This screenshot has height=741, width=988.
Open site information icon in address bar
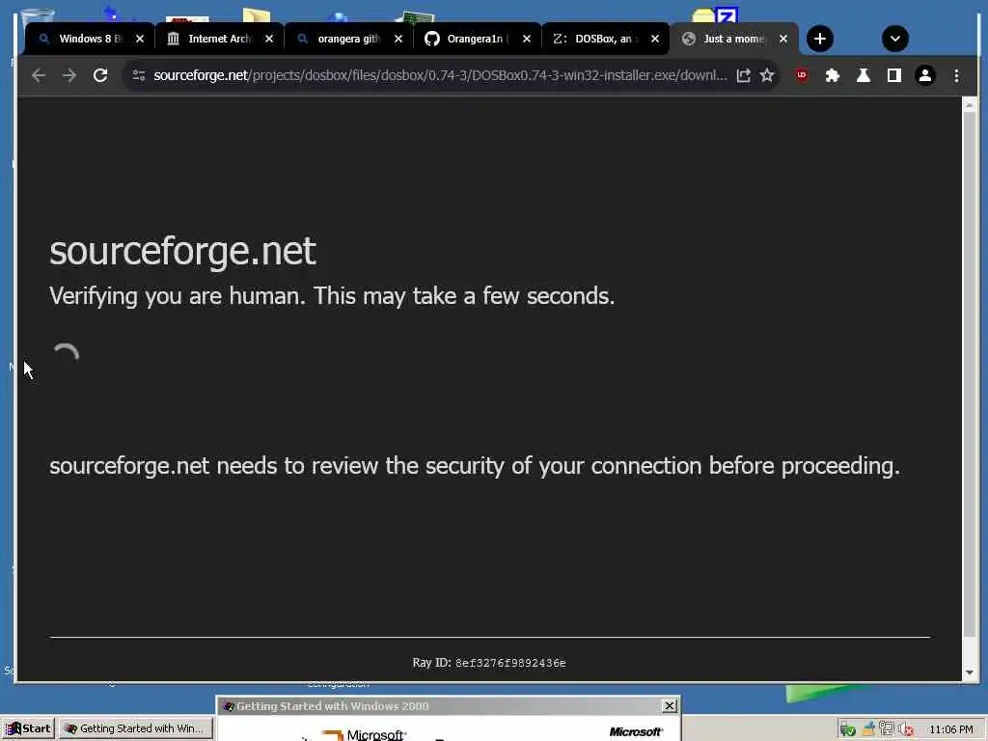139,75
